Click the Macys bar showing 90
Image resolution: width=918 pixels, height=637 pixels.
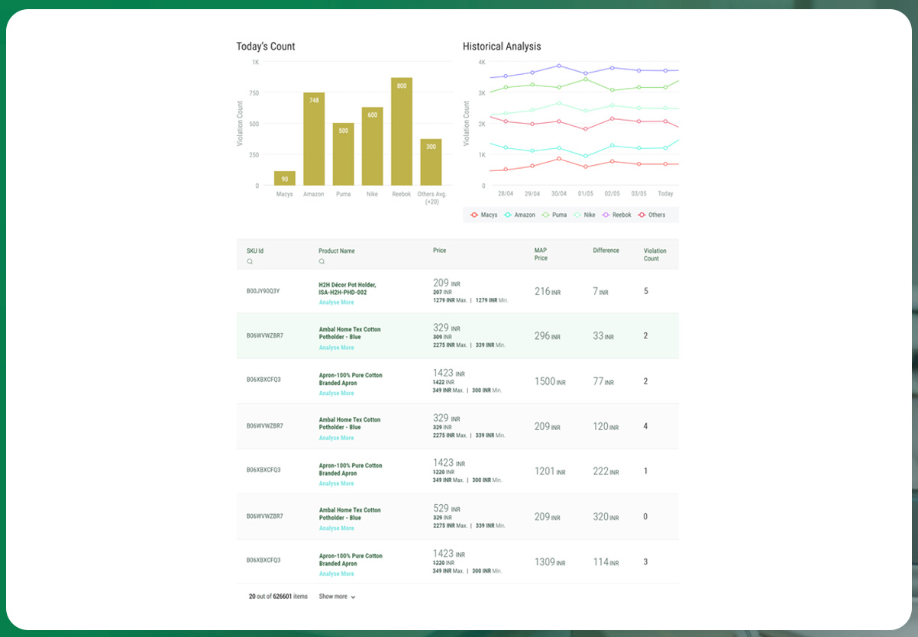tap(285, 178)
